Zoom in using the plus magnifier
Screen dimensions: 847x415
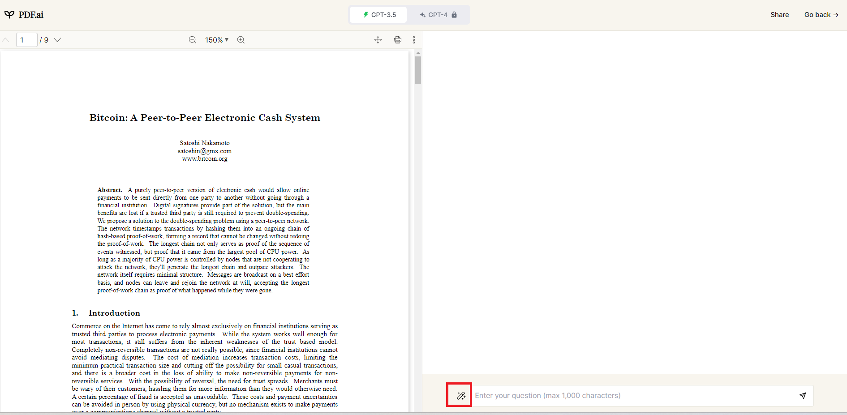coord(241,40)
